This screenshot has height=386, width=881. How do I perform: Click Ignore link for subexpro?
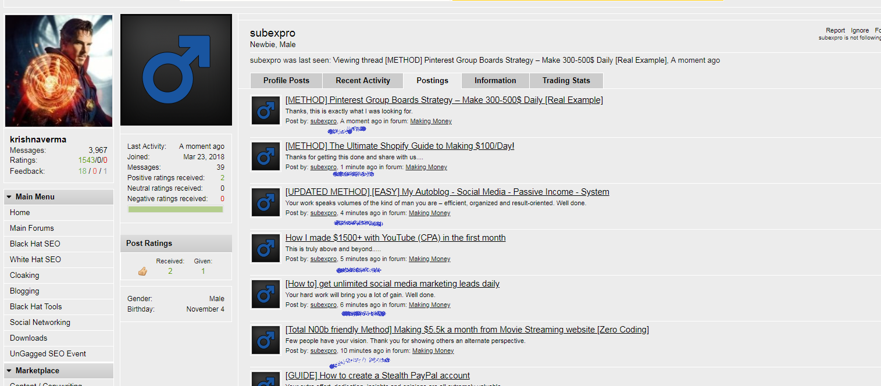[x=860, y=30]
